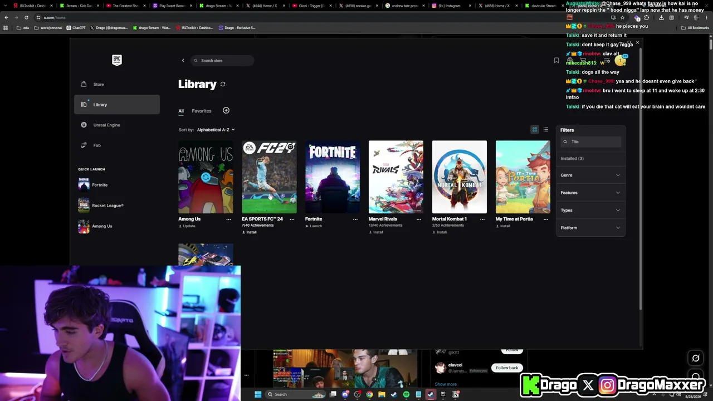713x401 pixels.
Task: Expand the Platform filter section
Action: [590, 228]
